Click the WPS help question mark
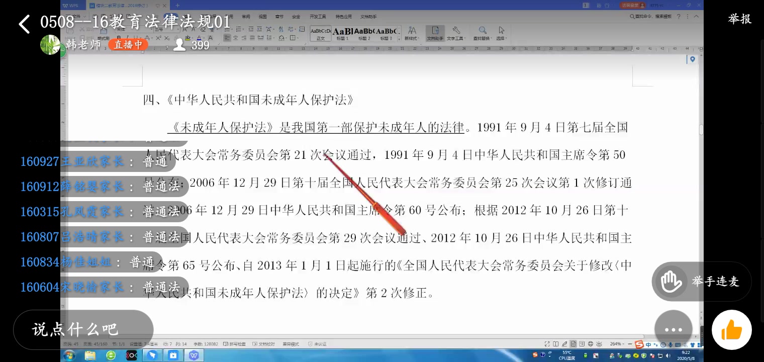764x362 pixels. click(x=679, y=17)
